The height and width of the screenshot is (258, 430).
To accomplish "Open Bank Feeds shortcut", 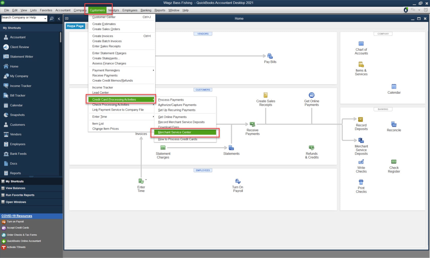I will (18, 154).
